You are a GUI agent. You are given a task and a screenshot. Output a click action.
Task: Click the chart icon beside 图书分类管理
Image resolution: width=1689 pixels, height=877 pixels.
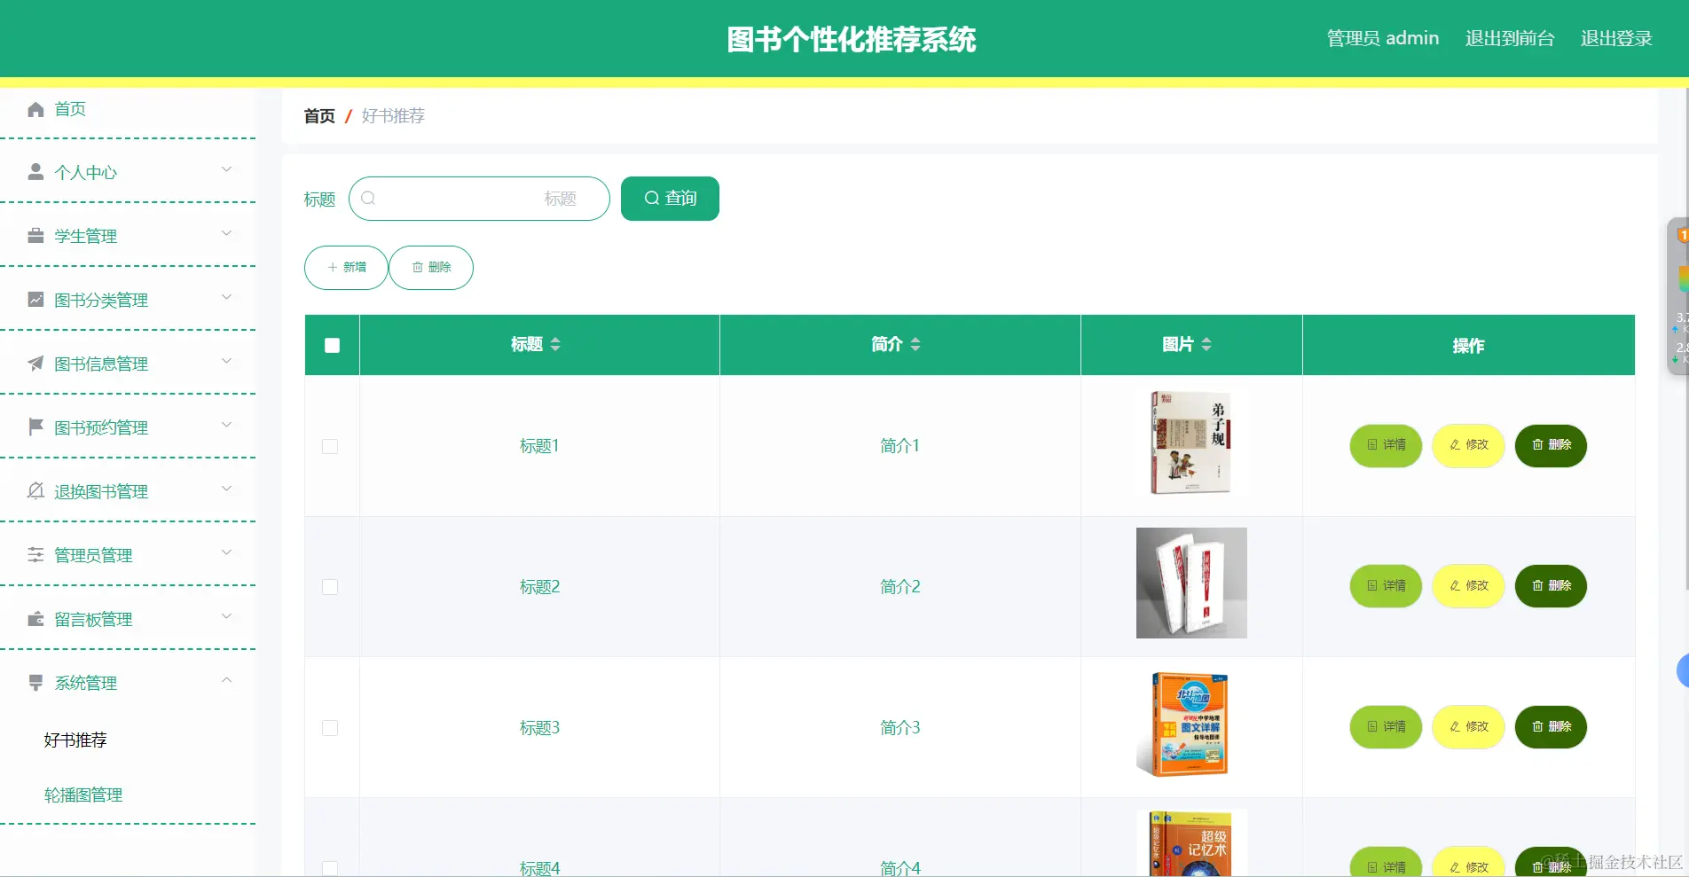tap(35, 300)
